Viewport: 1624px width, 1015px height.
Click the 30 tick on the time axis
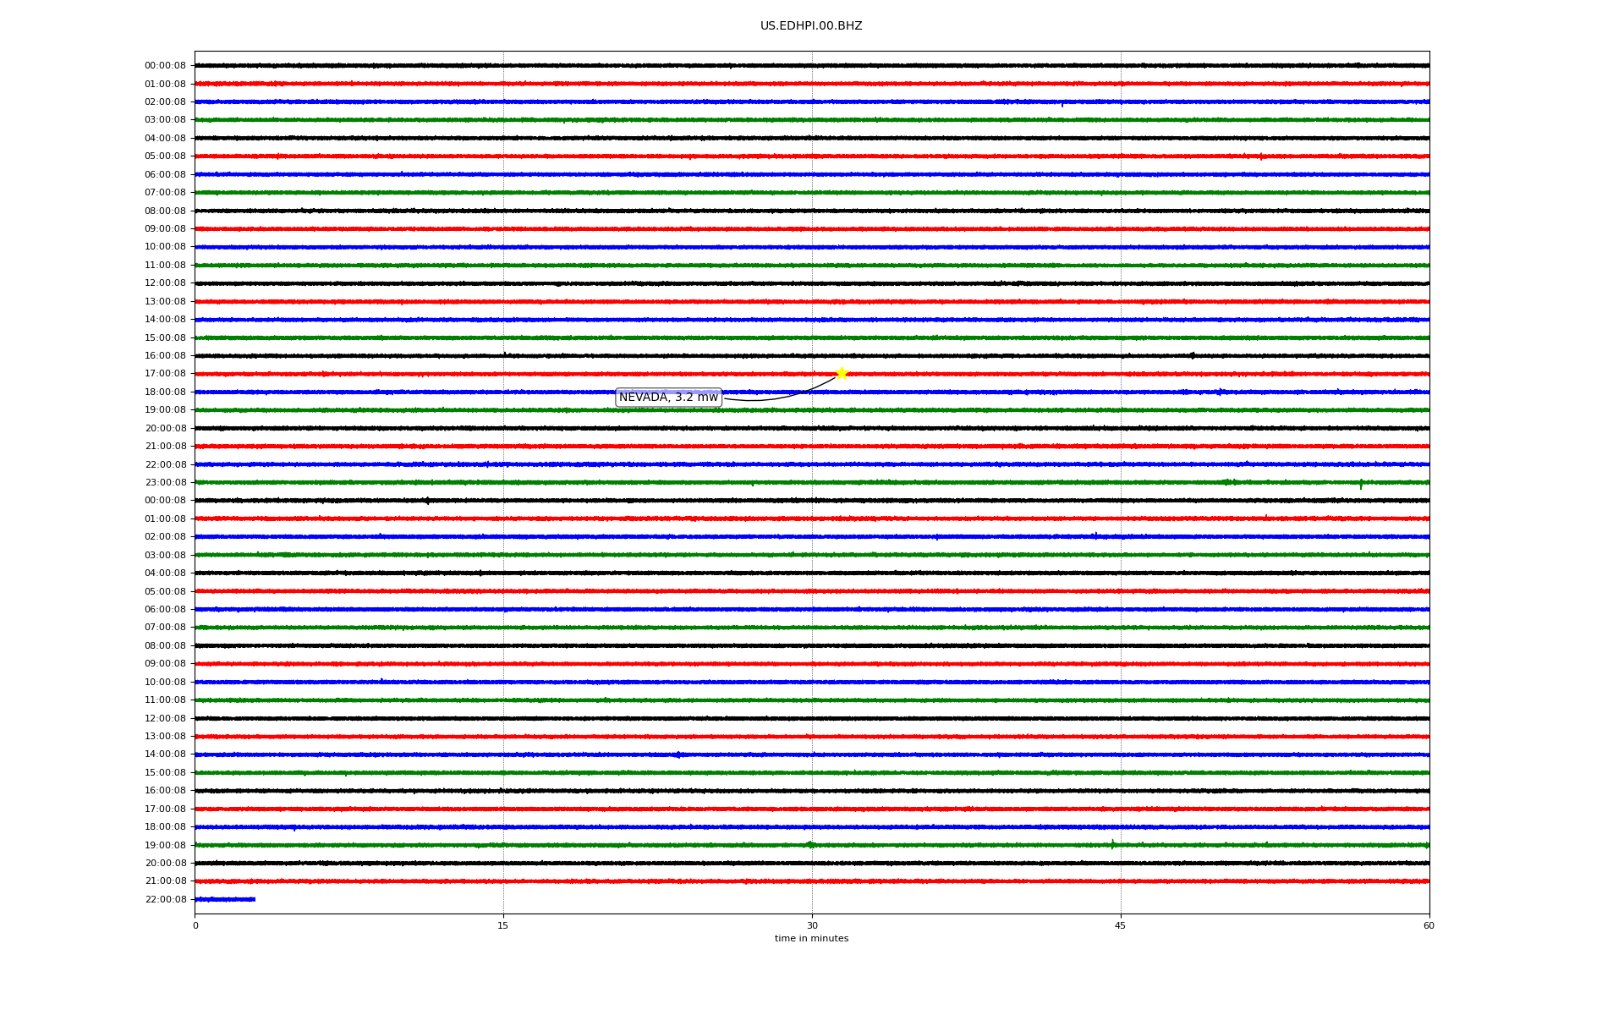click(x=812, y=925)
